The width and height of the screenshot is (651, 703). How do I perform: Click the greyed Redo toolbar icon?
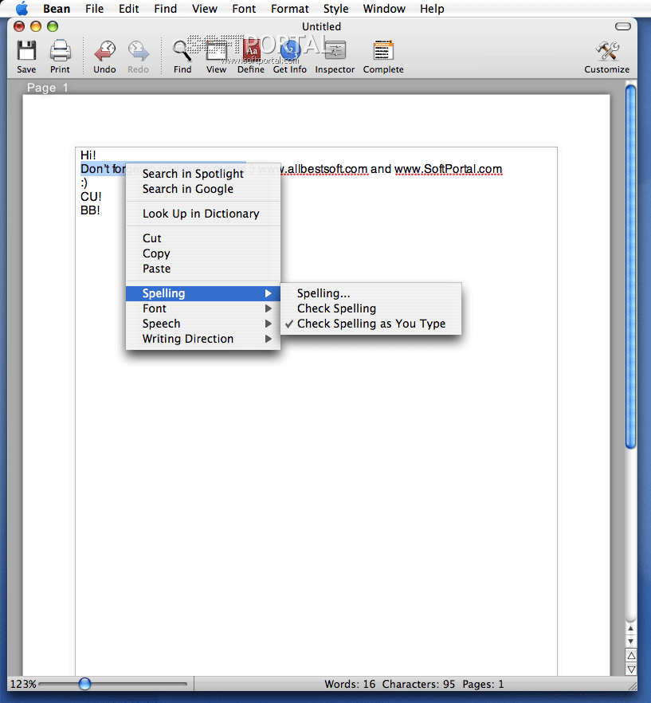[138, 50]
